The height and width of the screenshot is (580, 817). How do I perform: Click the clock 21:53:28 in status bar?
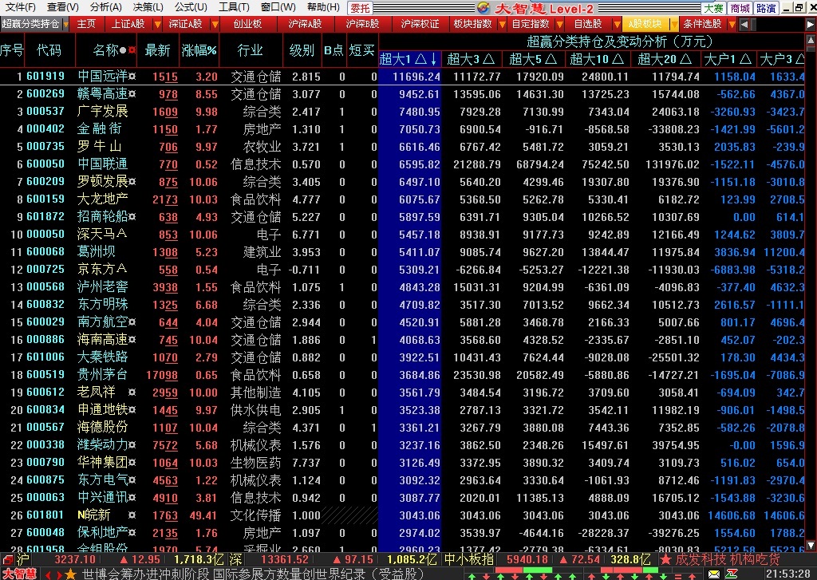pos(787,574)
